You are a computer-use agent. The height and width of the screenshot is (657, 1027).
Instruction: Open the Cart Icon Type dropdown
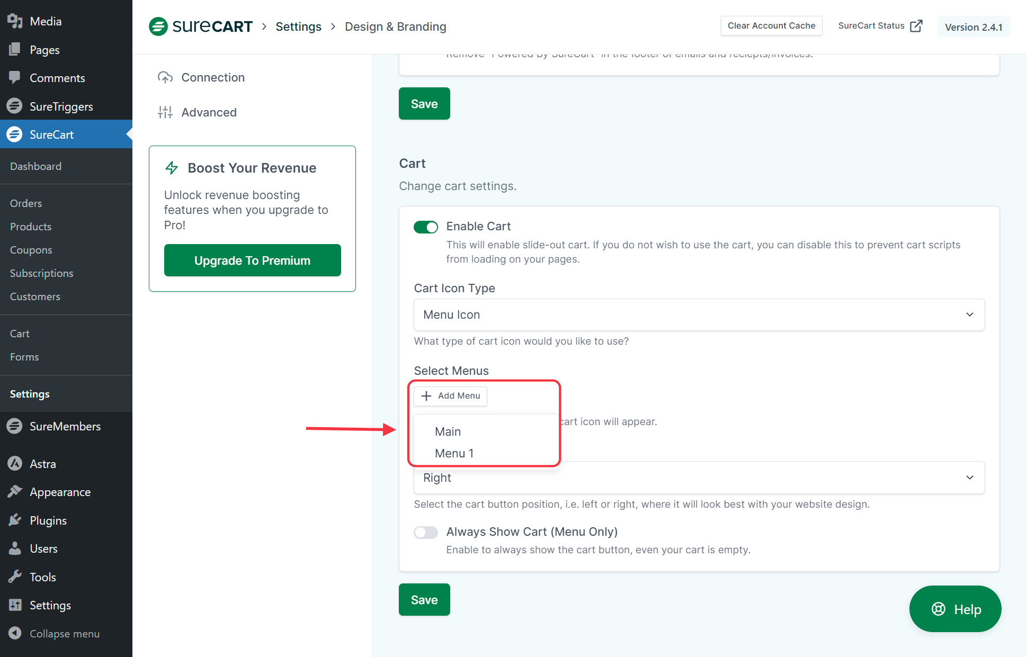click(x=699, y=314)
